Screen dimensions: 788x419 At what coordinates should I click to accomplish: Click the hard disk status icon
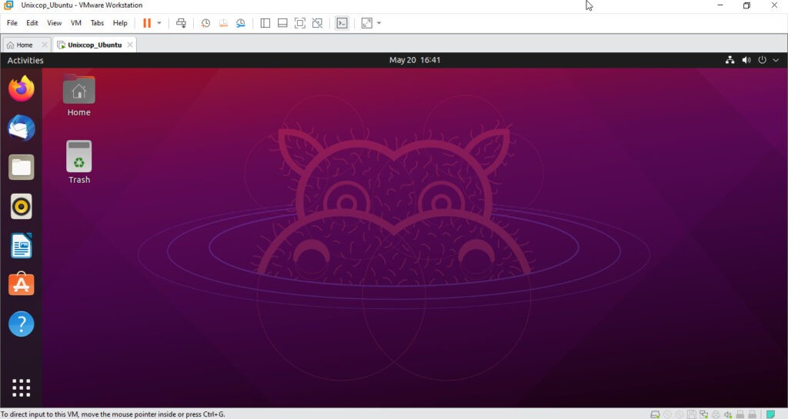point(655,414)
